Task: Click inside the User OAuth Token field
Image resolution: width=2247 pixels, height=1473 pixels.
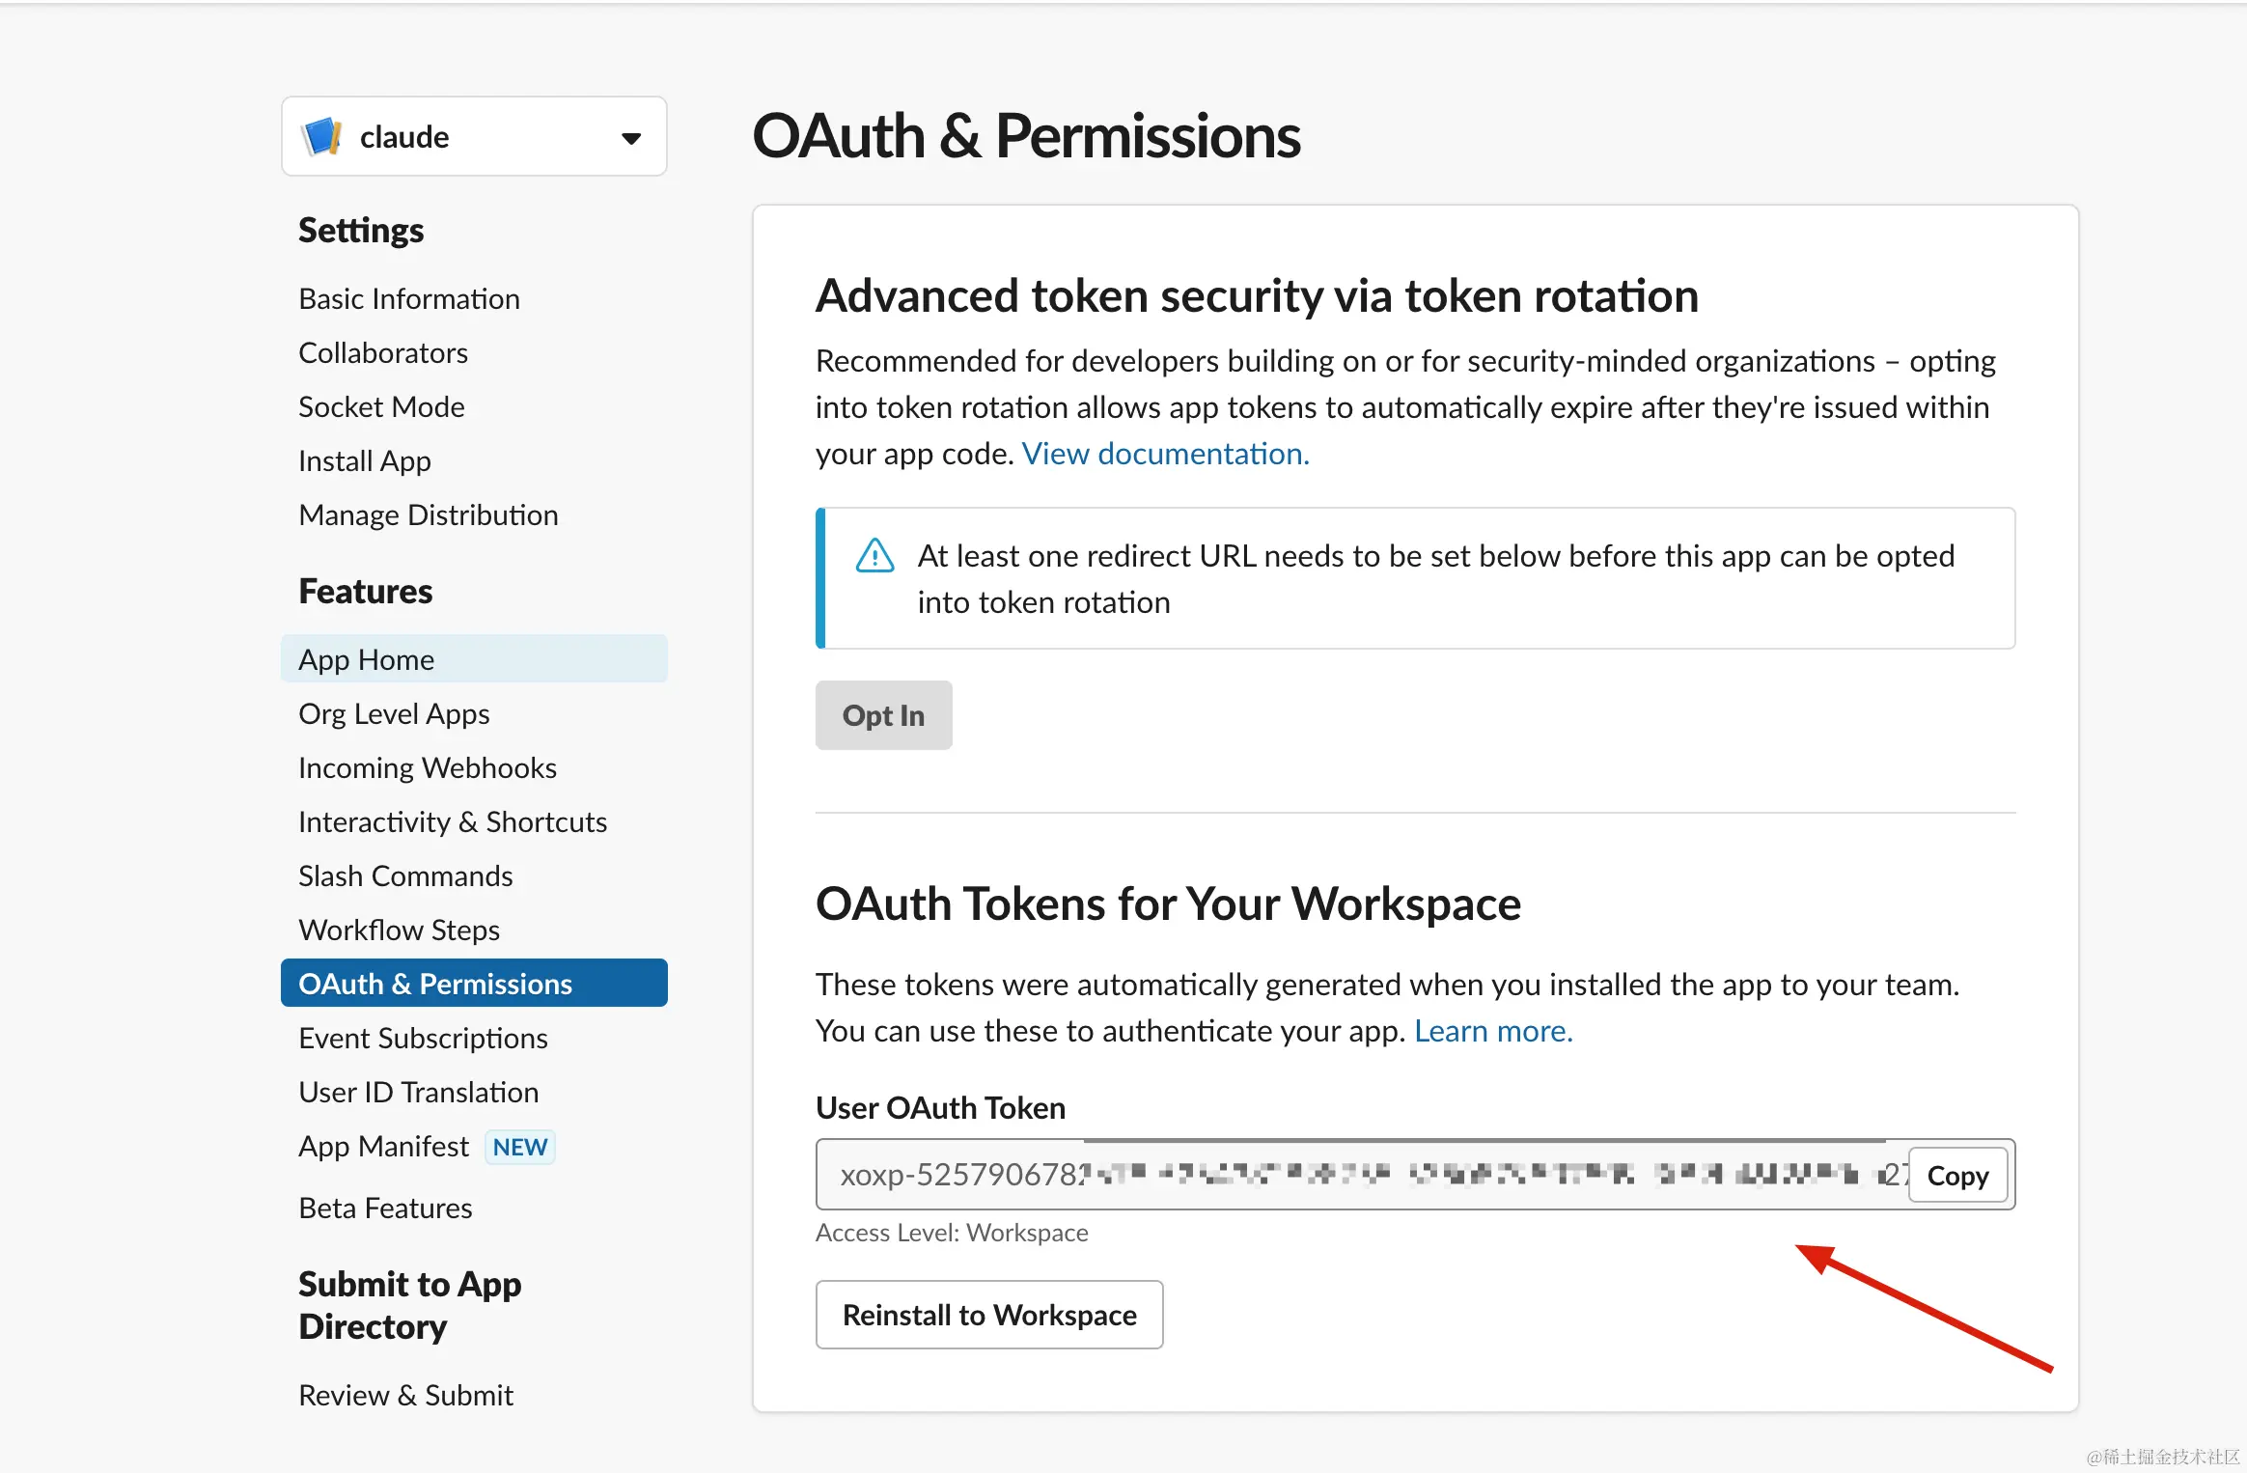Action: [x=1351, y=1175]
